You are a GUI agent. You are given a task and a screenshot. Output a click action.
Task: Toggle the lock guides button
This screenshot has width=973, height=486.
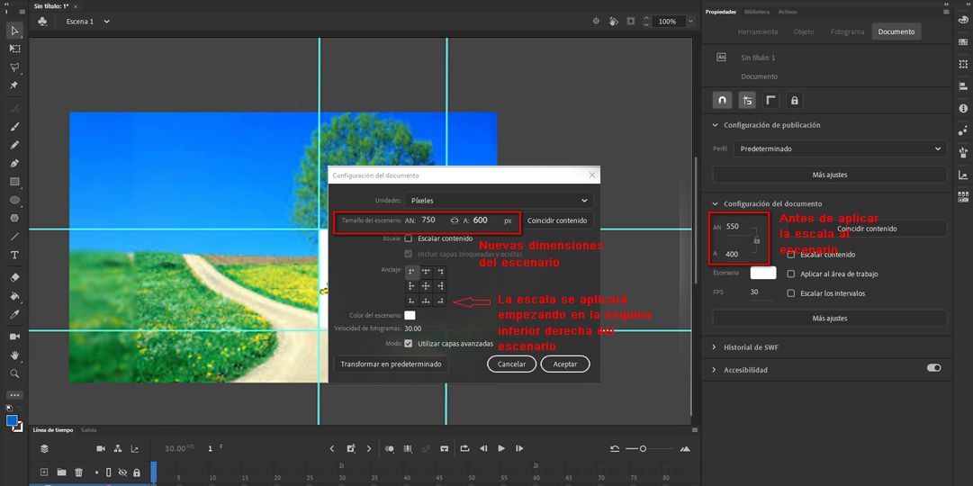click(794, 100)
